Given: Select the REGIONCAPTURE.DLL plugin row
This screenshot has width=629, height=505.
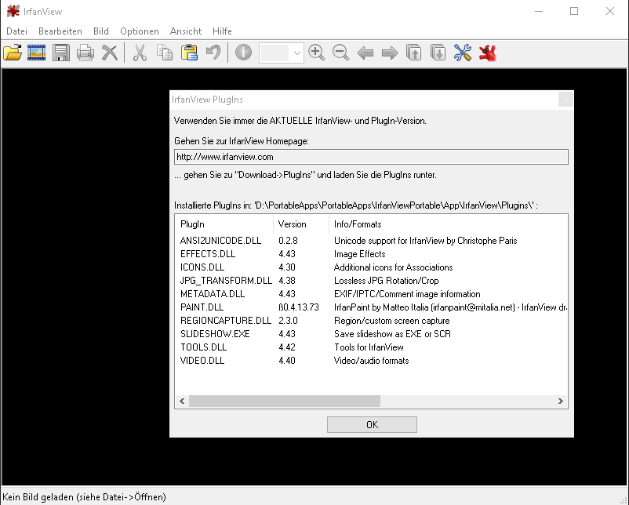Looking at the screenshot, I should click(371, 321).
